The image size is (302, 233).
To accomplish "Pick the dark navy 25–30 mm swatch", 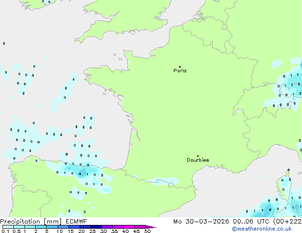I will click(x=96, y=227).
